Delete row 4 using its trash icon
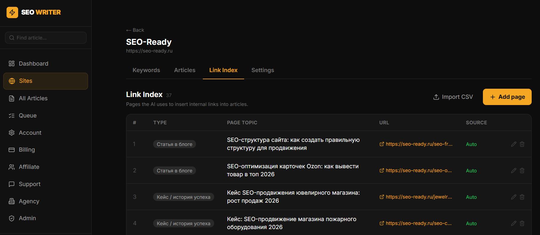Screen dimensions: 540x235 [x=522, y=223]
